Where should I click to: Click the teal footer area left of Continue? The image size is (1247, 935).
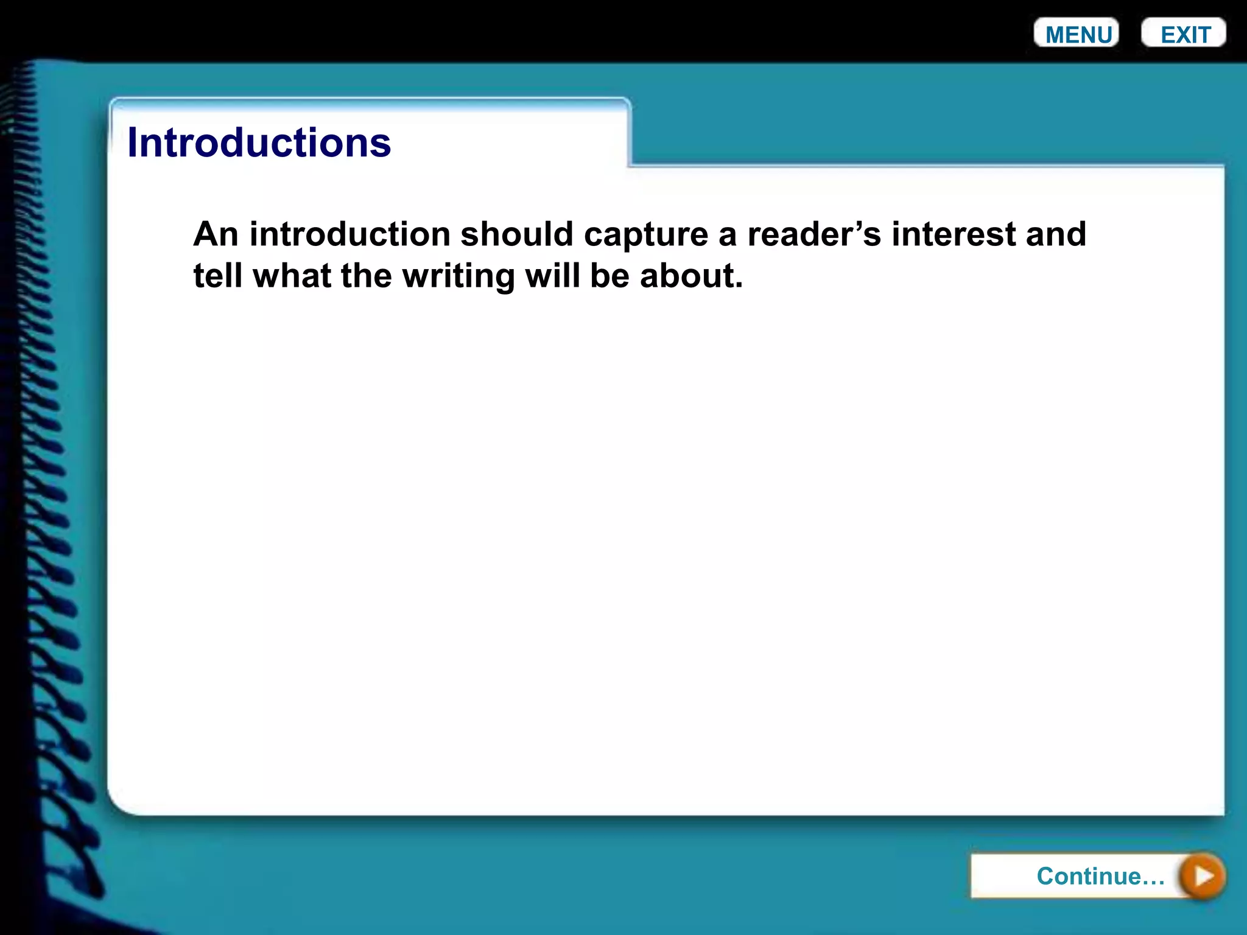548,877
